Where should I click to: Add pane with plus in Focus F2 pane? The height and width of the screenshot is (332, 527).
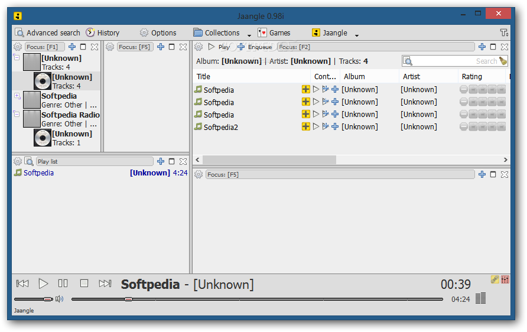(482, 47)
